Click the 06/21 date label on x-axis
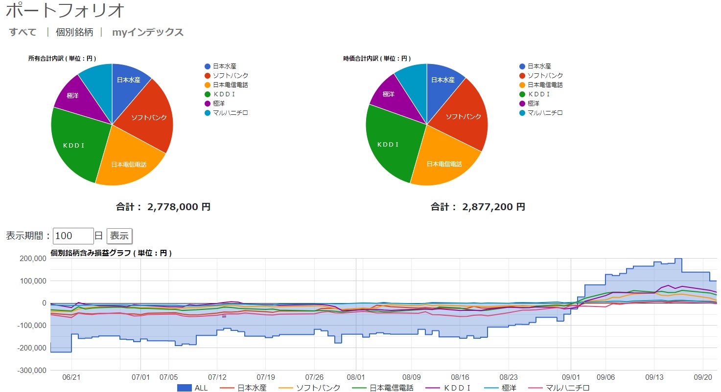This screenshot has width=721, height=392. pos(72,377)
